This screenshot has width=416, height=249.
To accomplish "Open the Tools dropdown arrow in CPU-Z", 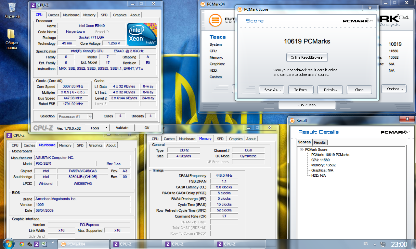I will pyautogui.click(x=107, y=128).
